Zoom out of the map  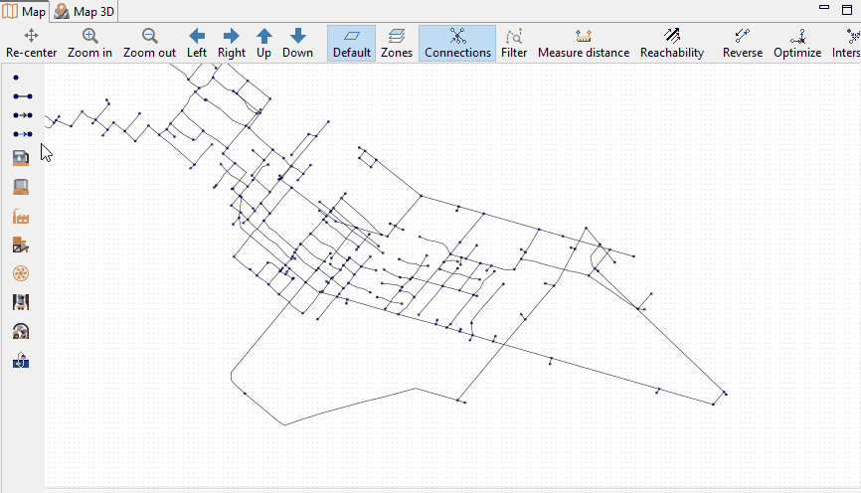tap(149, 44)
